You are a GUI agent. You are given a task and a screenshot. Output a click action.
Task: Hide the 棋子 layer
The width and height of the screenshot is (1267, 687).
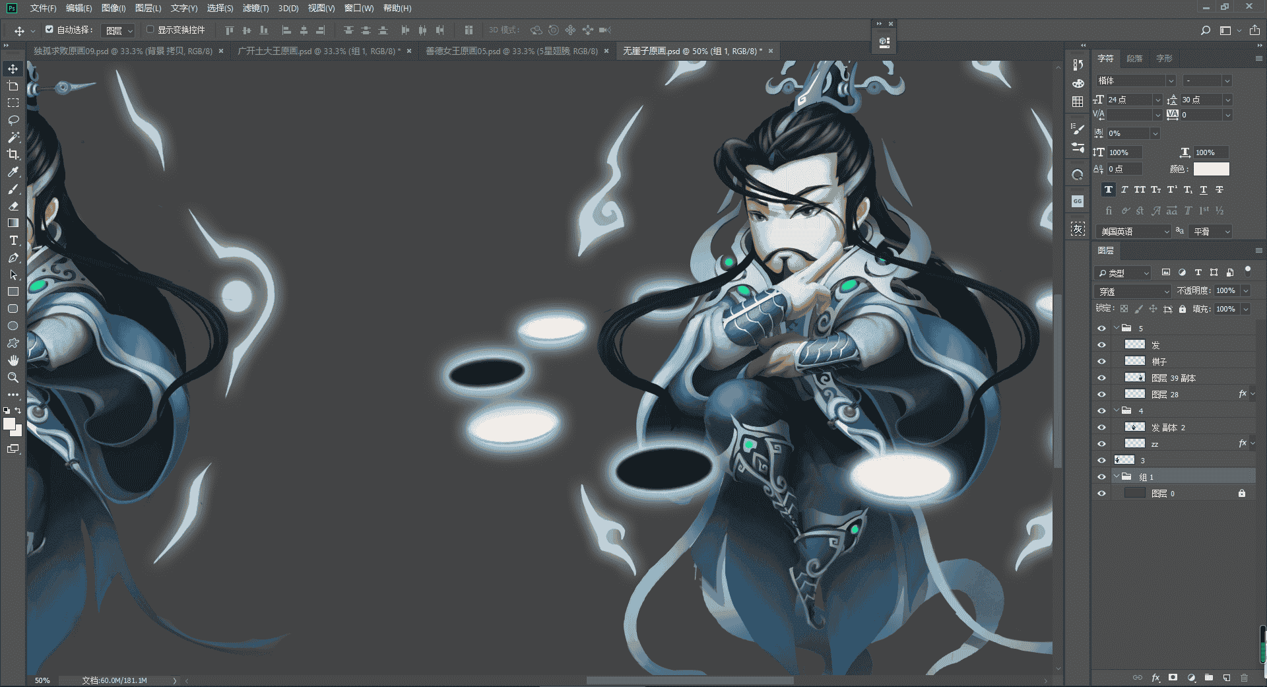[x=1101, y=361]
